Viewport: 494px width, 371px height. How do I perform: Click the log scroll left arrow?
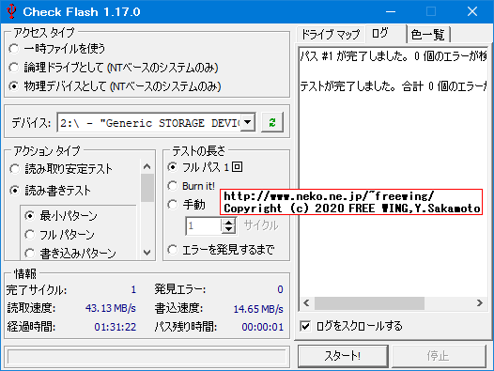[306, 303]
